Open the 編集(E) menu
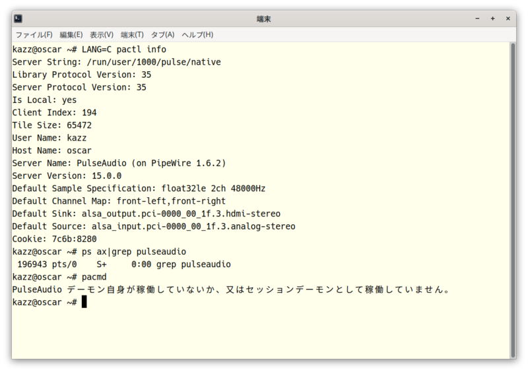The image size is (528, 372). pos(71,35)
